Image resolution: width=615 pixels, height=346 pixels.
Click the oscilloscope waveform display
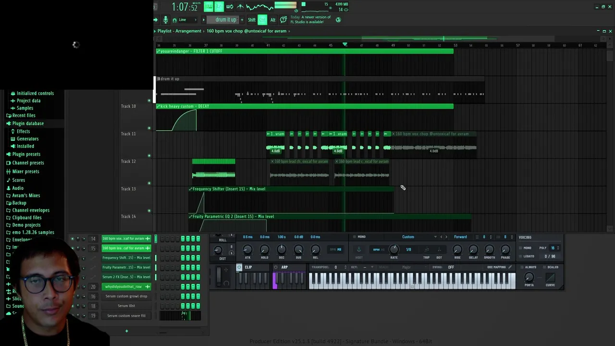(x=259, y=6)
